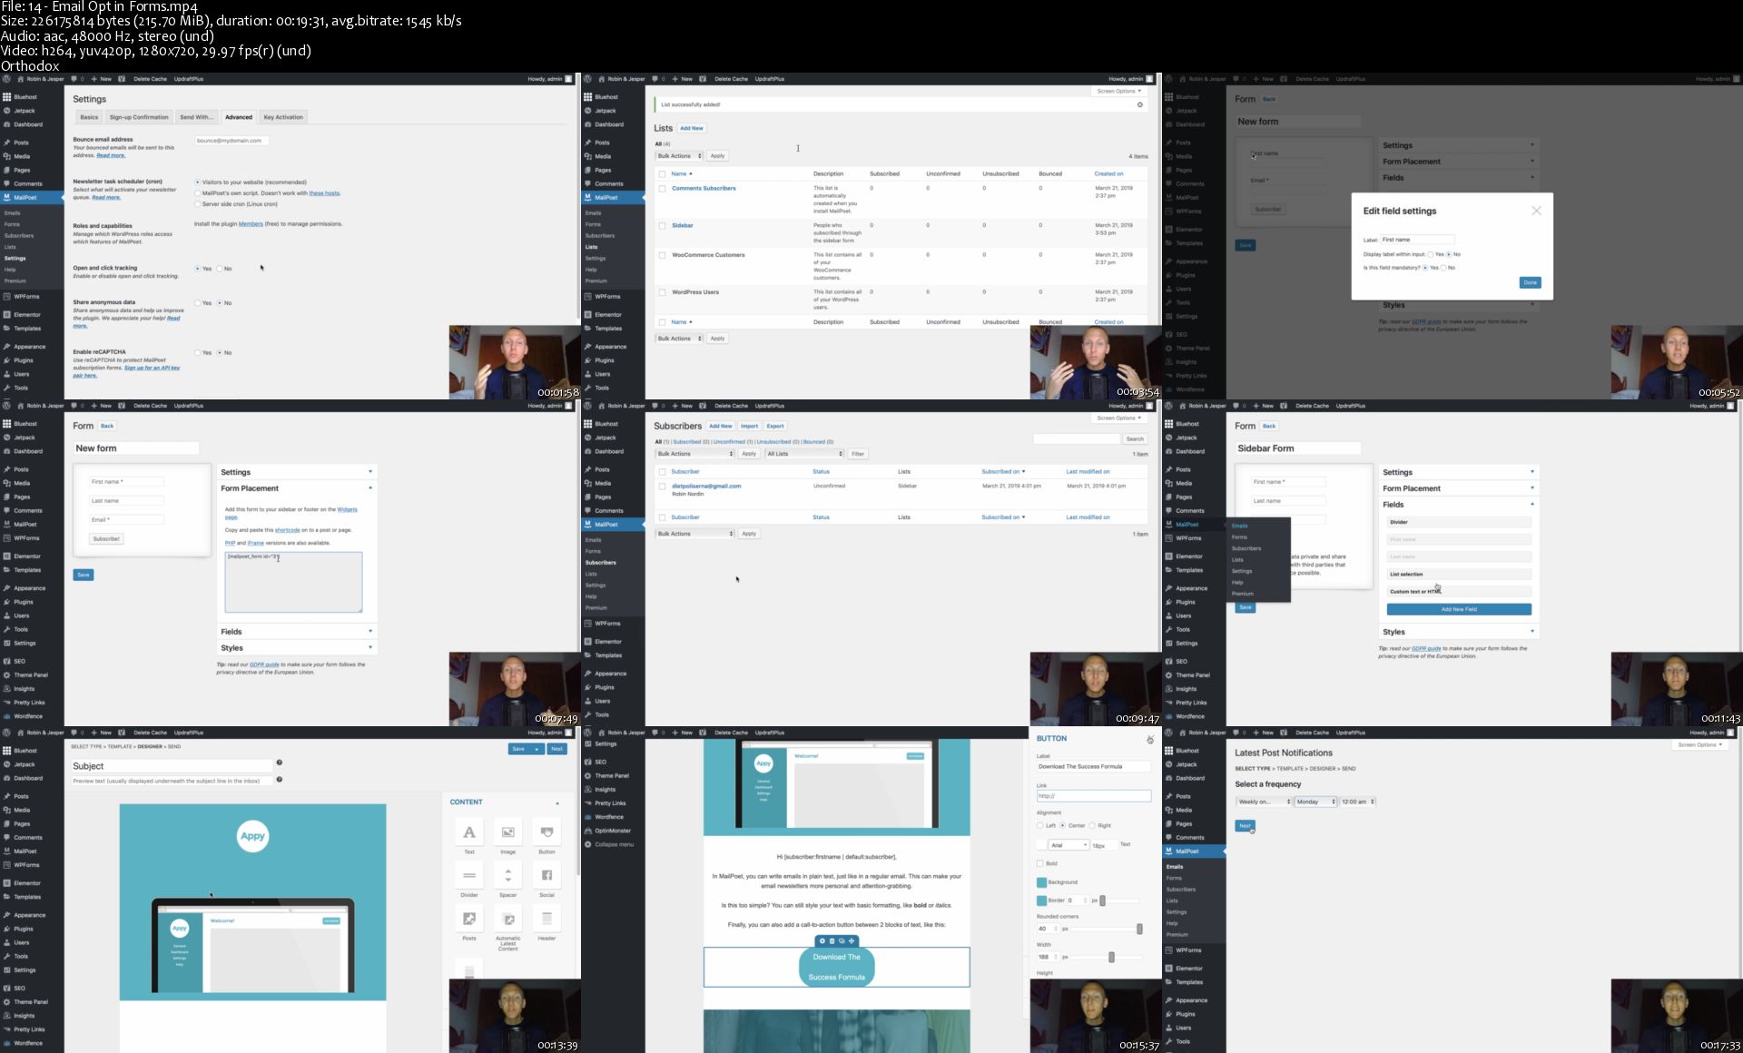Open Elementor sidebar item in 00:07:49 frame
1743x1053 pixels.
(32, 556)
